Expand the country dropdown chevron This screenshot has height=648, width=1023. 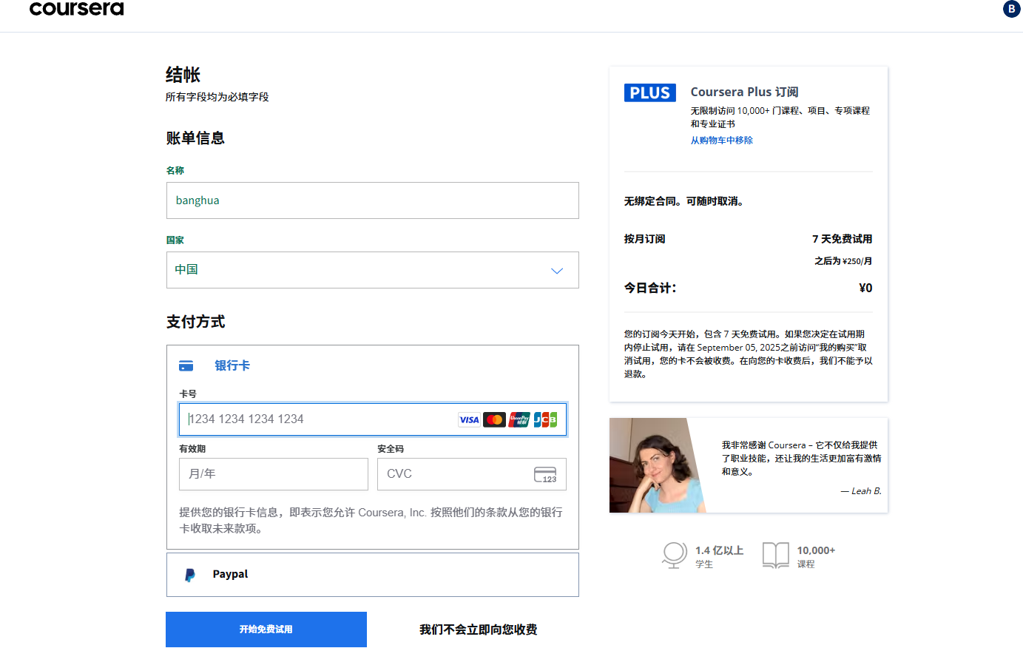[557, 271]
